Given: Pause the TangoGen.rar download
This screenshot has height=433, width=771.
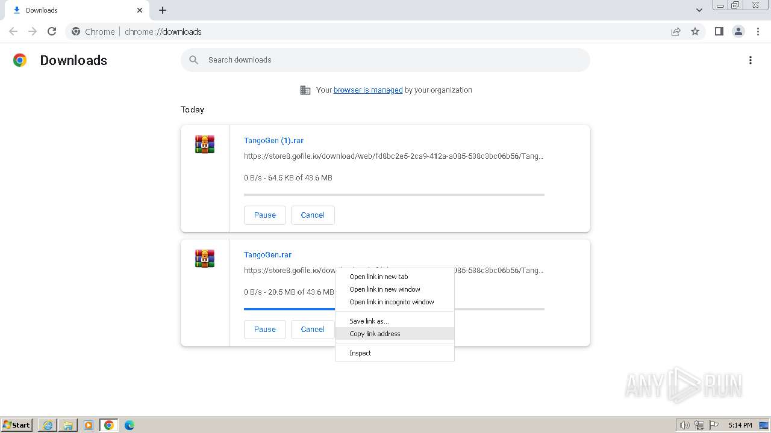Looking at the screenshot, I should coord(265,330).
